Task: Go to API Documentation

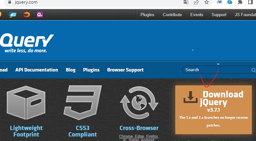Action: tap(36, 70)
